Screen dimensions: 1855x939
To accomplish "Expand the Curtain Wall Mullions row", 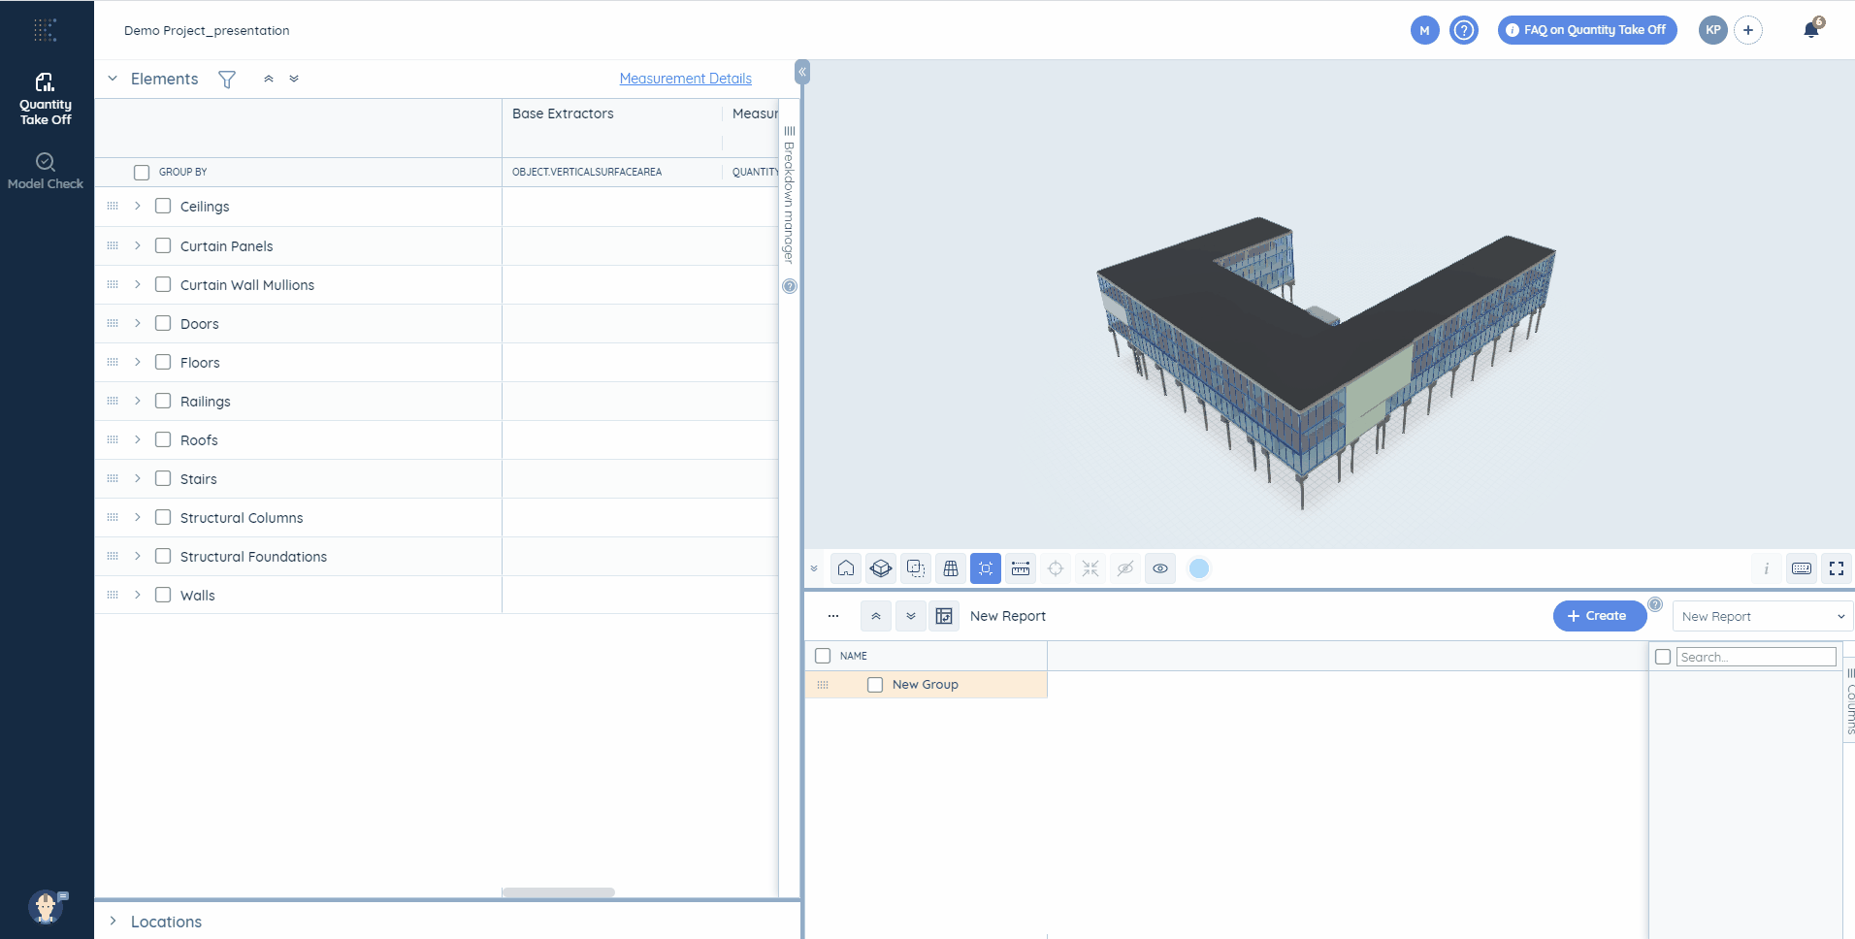I will (138, 284).
